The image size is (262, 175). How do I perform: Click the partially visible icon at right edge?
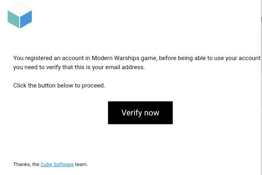262,19
